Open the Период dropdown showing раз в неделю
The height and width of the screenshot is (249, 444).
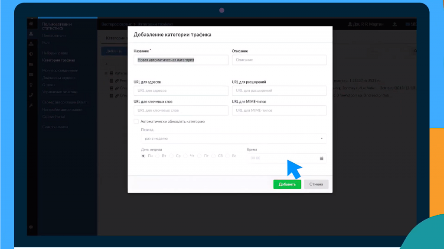[234, 139]
